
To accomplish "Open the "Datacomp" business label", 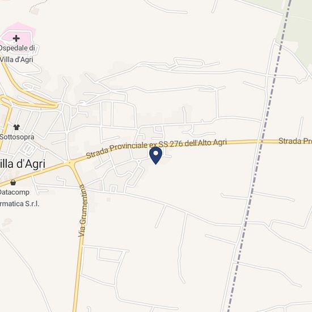I will point(15,192).
